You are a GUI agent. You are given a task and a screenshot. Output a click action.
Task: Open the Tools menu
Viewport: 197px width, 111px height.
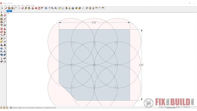coord(23,6)
